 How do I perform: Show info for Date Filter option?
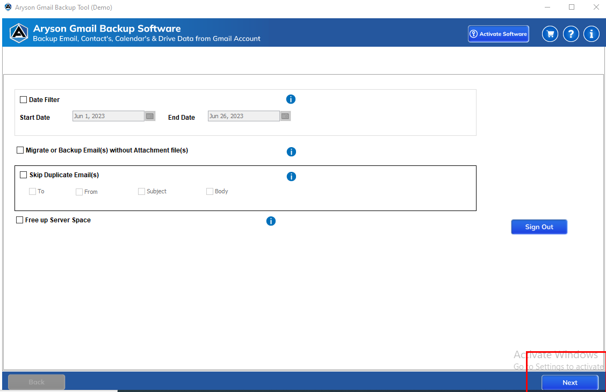point(291,99)
